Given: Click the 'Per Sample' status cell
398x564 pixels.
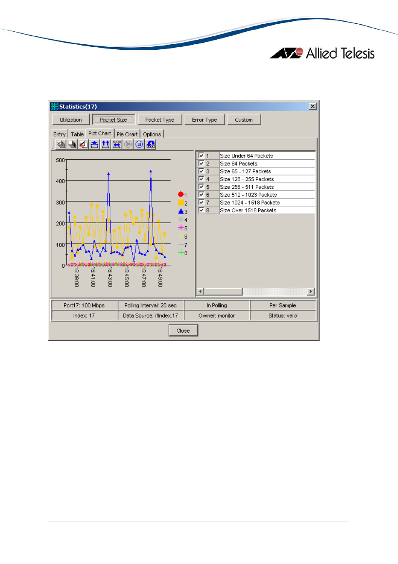Looking at the screenshot, I should [283, 305].
